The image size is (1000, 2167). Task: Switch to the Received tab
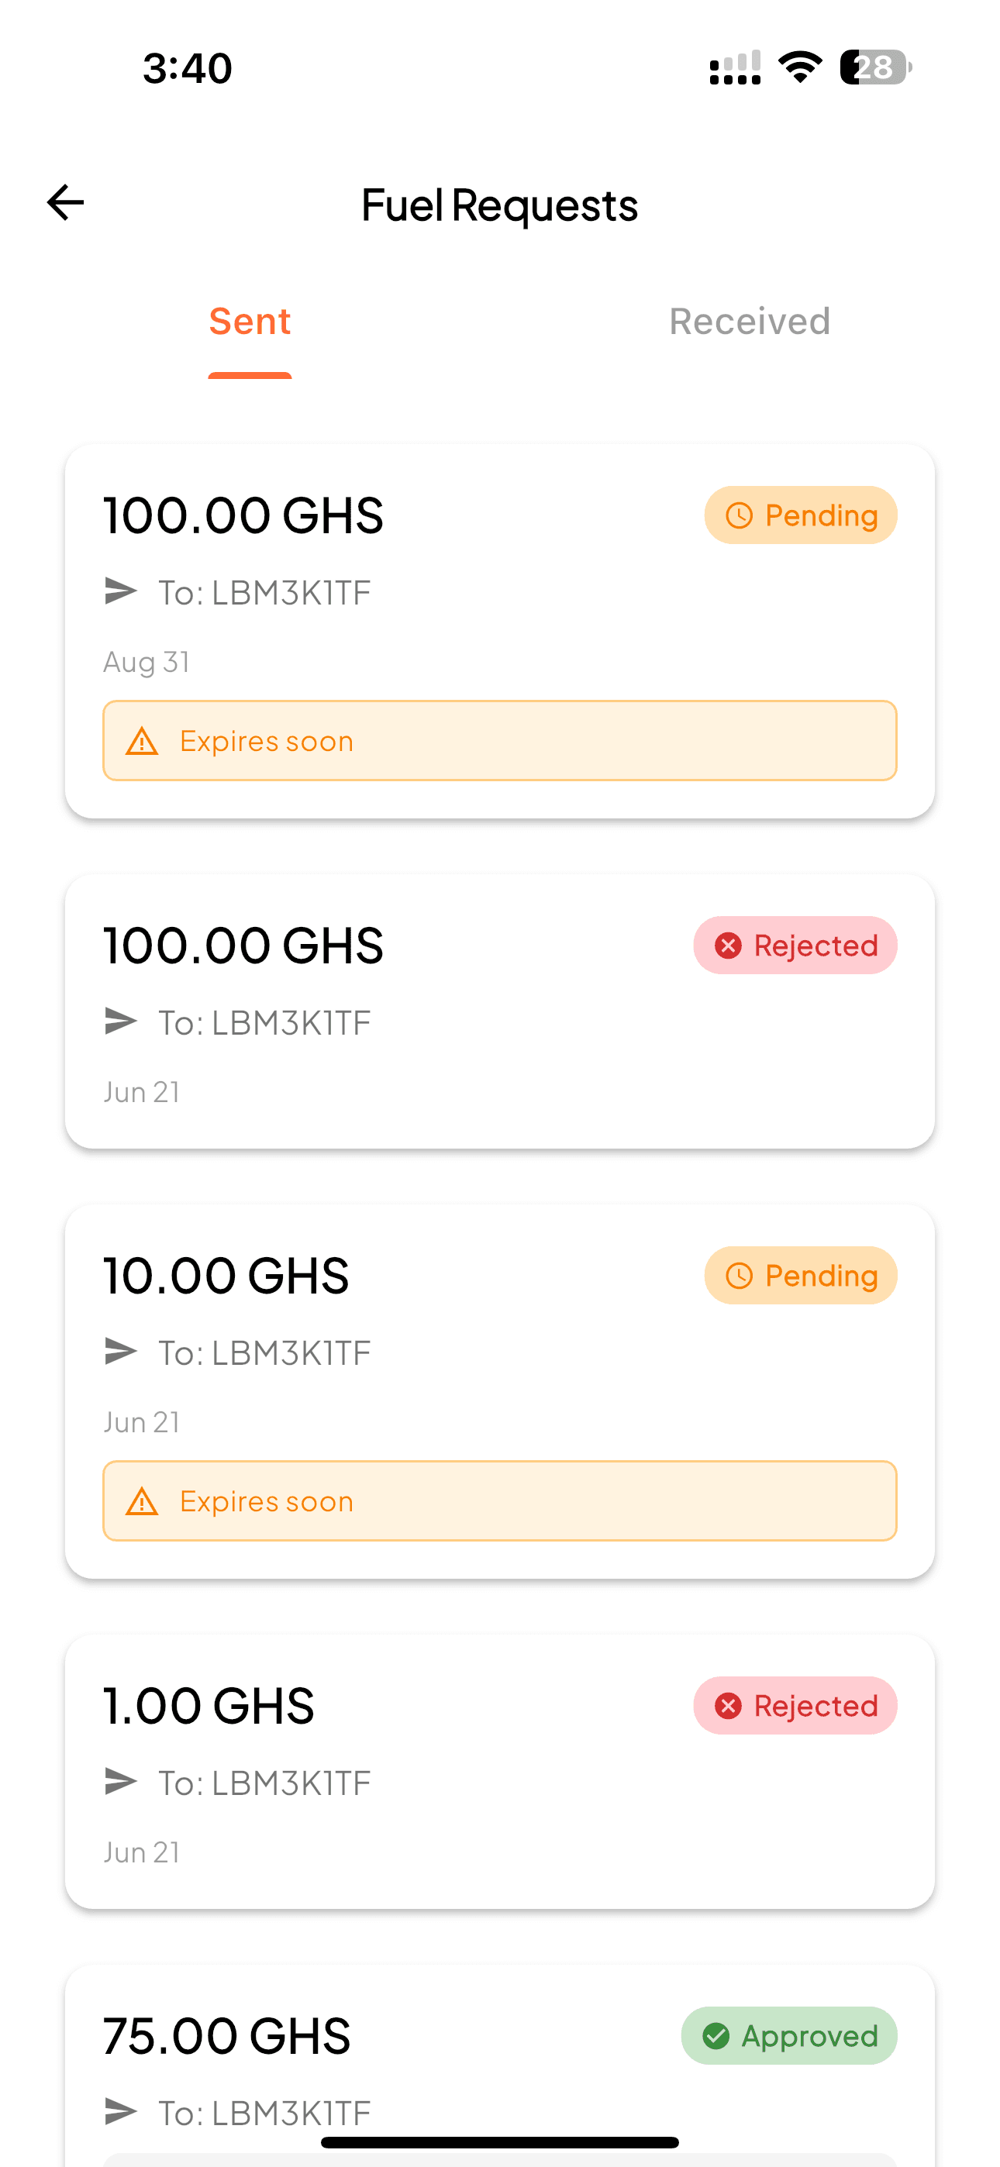749,322
